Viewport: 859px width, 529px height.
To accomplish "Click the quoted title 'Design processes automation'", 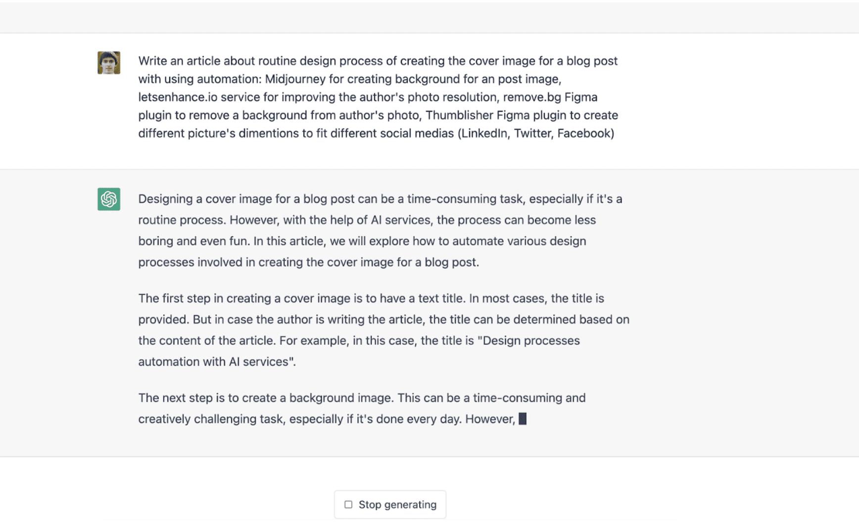I will pyautogui.click(x=529, y=341).
